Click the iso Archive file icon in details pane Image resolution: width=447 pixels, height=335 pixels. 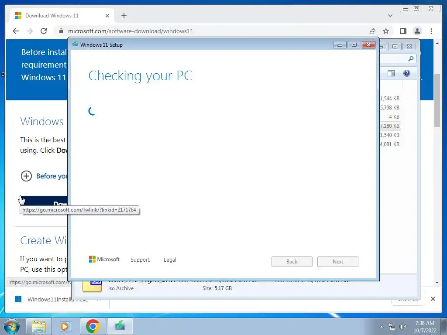click(92, 286)
